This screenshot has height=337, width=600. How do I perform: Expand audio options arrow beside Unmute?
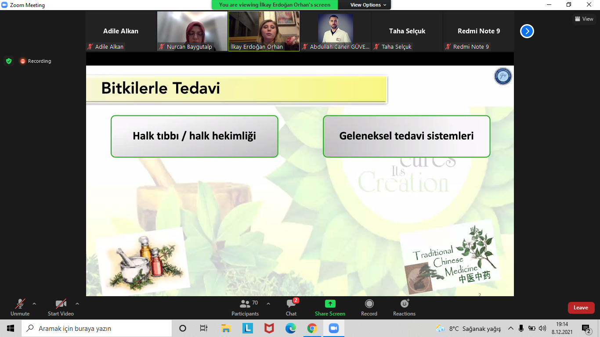point(34,304)
